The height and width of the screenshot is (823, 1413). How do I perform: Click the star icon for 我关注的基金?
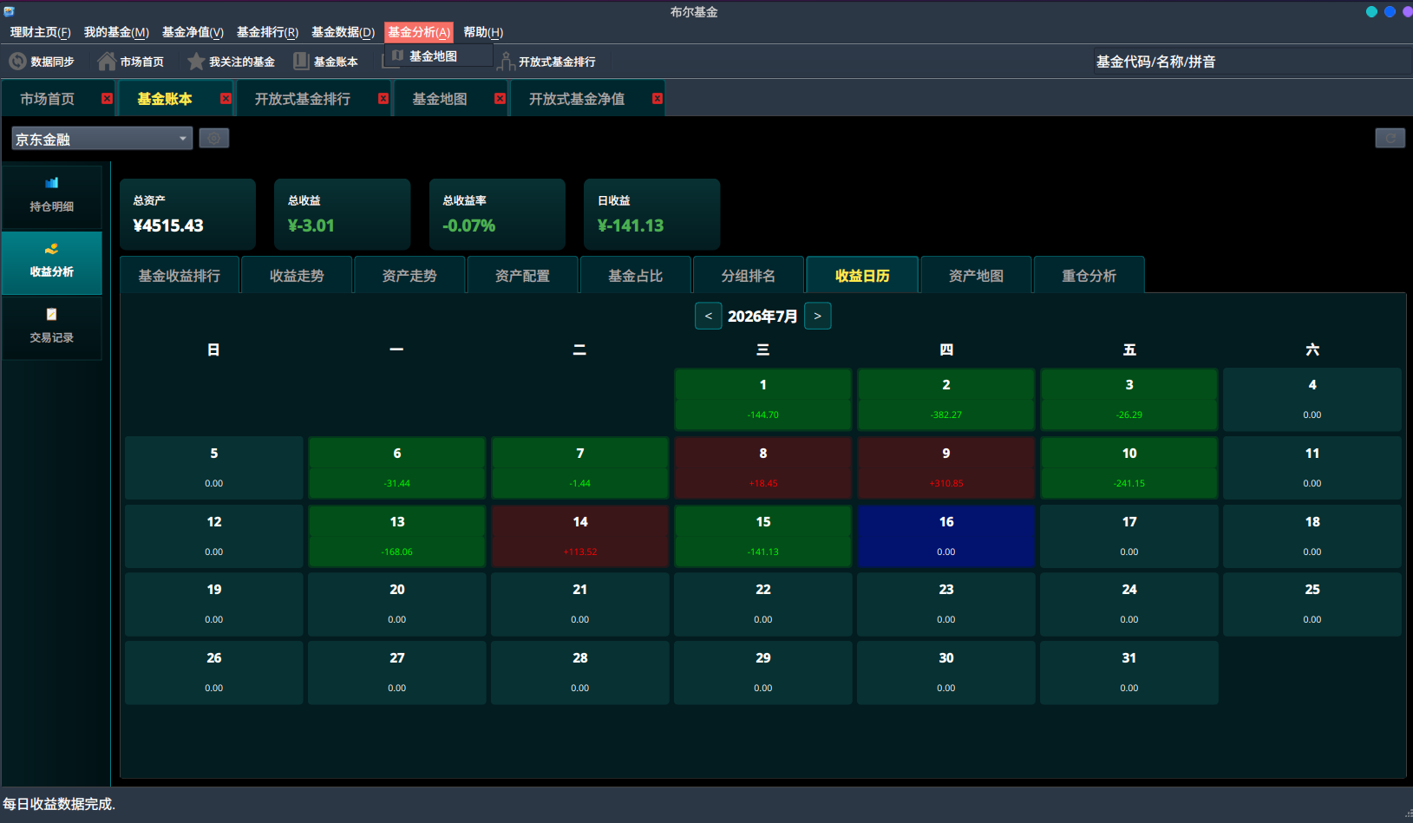pyautogui.click(x=196, y=62)
